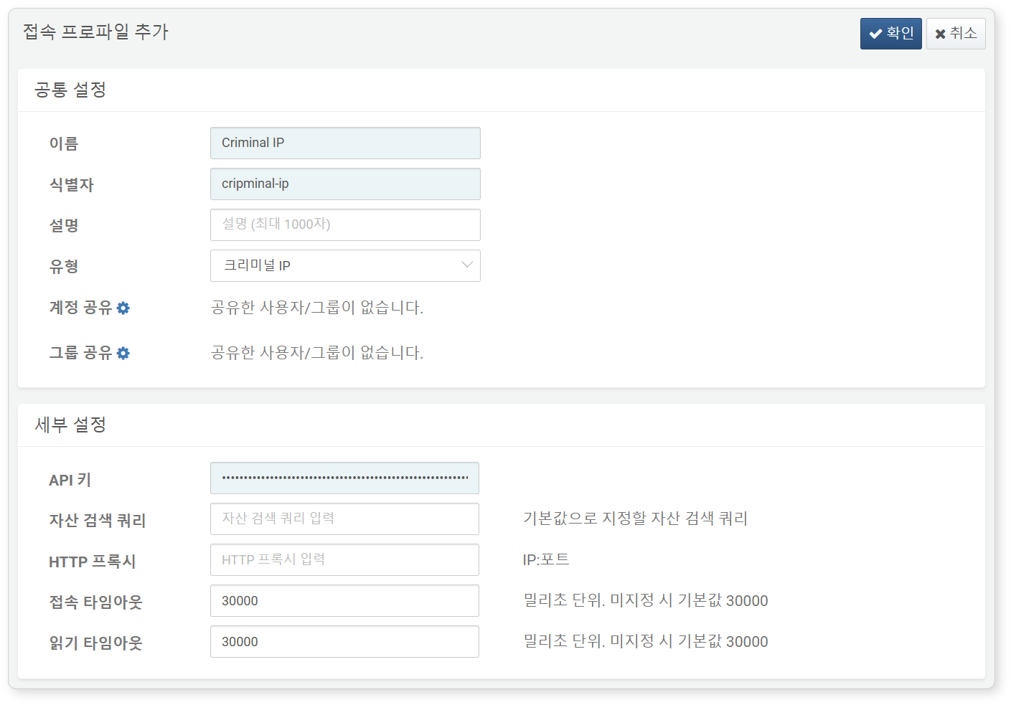
Task: Click the 계정 공유 empty-share message
Action: tap(317, 308)
